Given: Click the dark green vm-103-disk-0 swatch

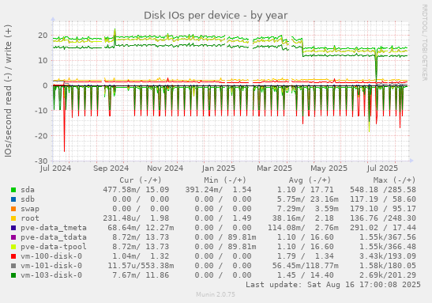Looking at the screenshot, I should (13, 275).
